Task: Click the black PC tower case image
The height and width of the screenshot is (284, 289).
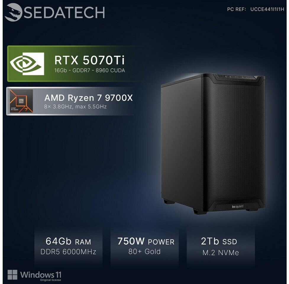Action: (213, 144)
